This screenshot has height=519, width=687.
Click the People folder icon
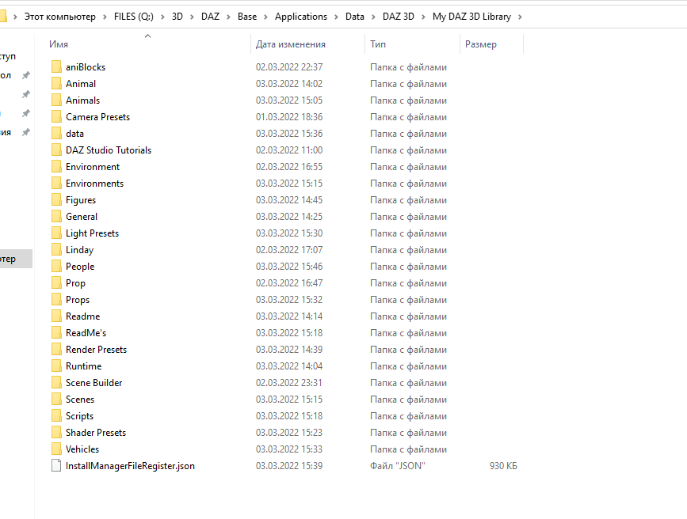(x=56, y=267)
